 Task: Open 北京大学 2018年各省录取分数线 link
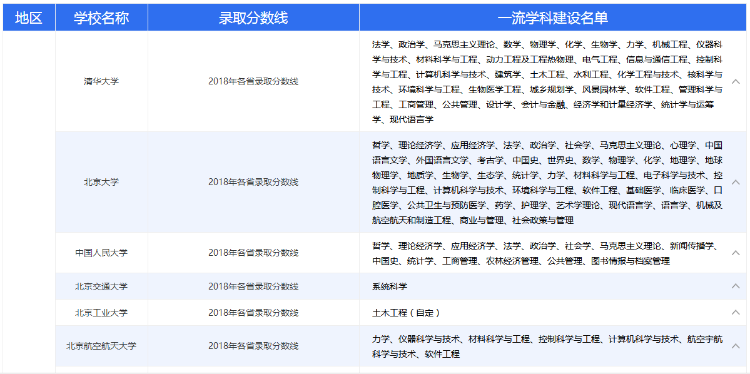(253, 182)
